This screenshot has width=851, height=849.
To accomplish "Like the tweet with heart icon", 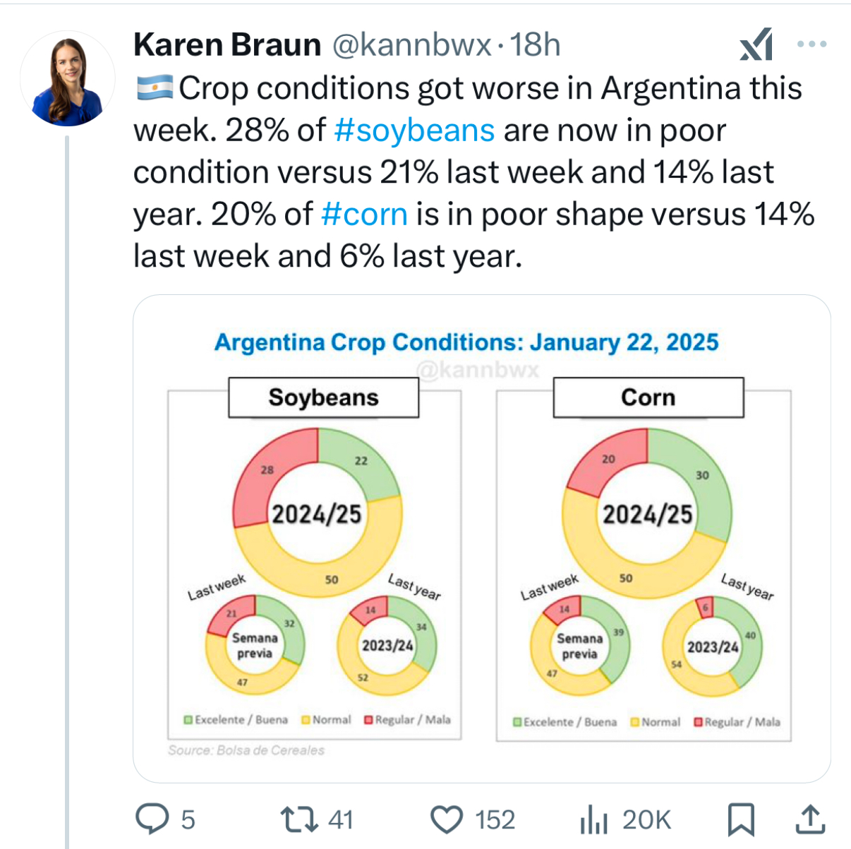I will pos(447,819).
